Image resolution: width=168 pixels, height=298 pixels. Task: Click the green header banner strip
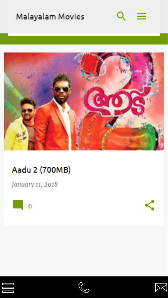coord(84,40)
